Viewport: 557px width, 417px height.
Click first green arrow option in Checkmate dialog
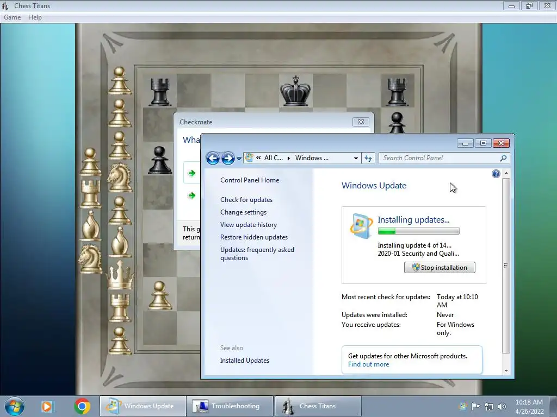click(x=192, y=173)
